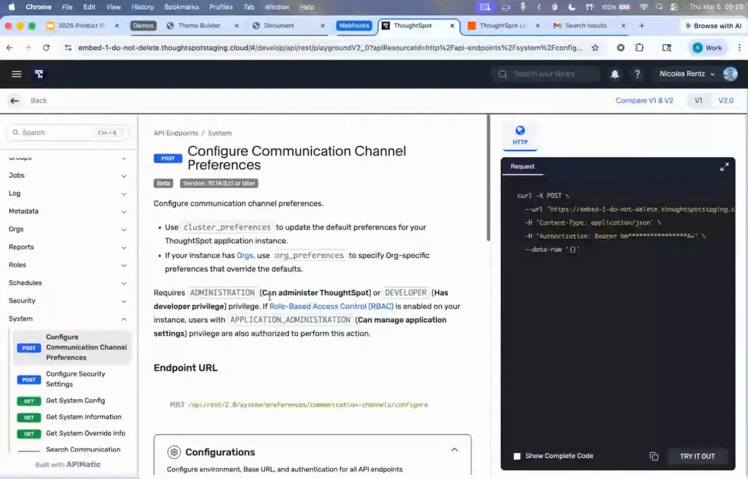Click the help question mark icon
This screenshot has height=479, width=748.
tap(637, 74)
